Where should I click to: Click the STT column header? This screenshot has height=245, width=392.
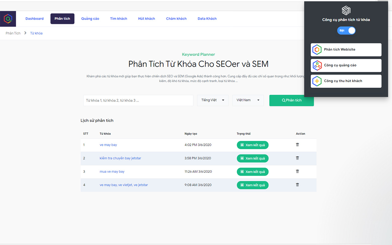[x=86, y=134]
